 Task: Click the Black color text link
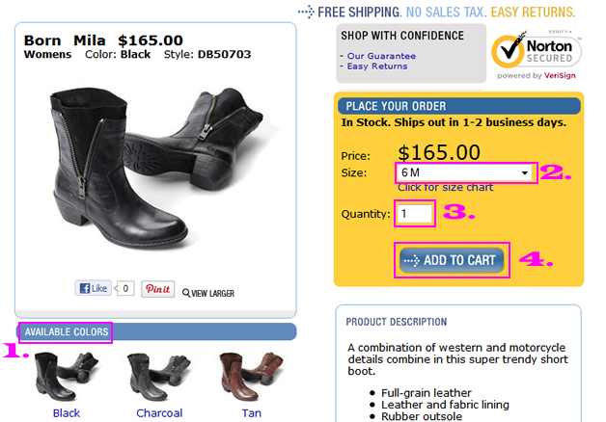(x=67, y=412)
